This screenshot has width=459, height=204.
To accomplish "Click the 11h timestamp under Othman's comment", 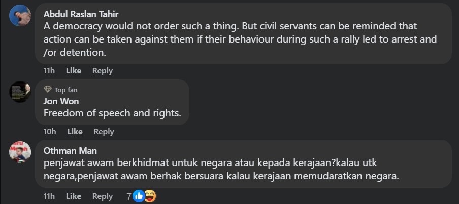I will click(x=49, y=196).
